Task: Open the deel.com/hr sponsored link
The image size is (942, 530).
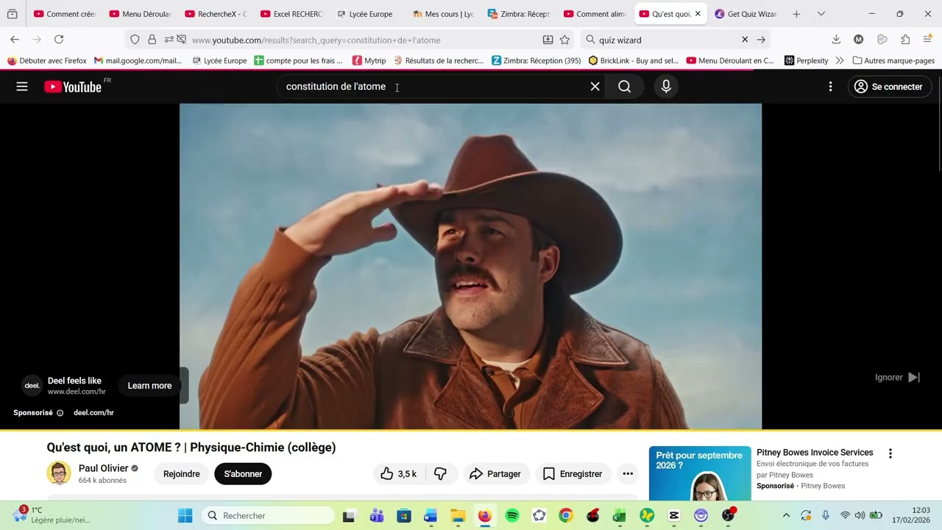Action: pos(93,413)
